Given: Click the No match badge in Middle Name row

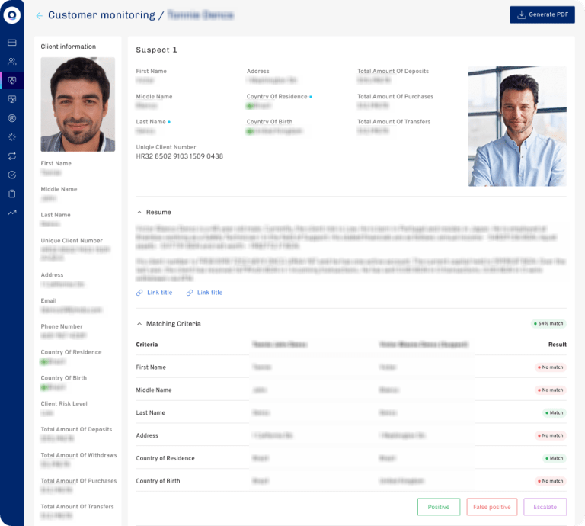Looking at the screenshot, I should (550, 390).
